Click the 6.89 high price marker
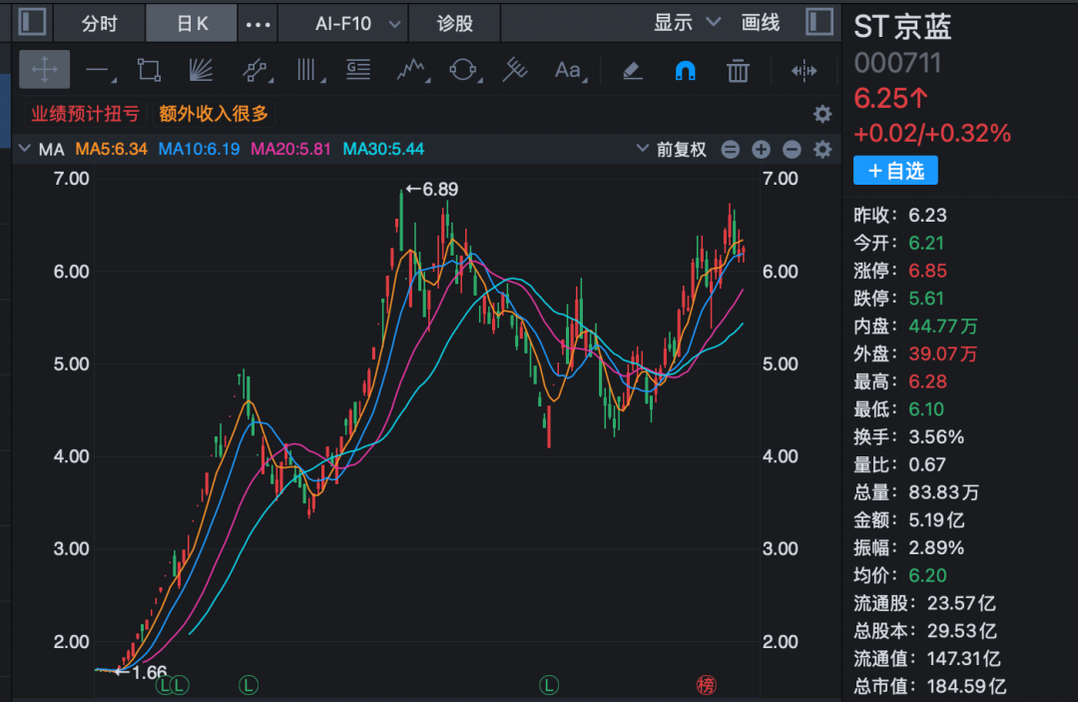 432,189
